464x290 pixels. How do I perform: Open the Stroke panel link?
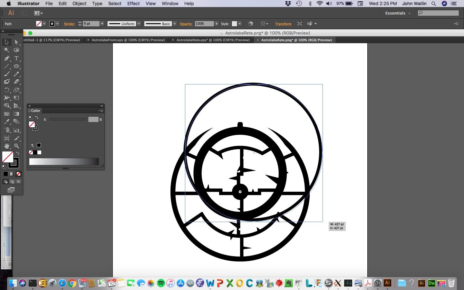pos(69,24)
